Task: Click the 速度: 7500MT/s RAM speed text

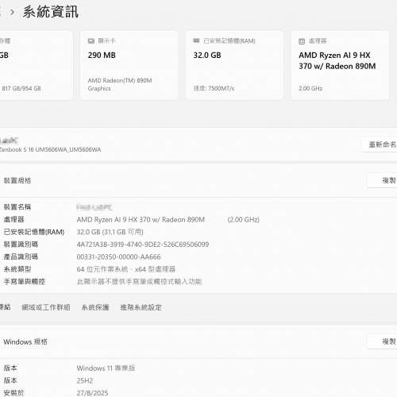Action: coord(214,88)
